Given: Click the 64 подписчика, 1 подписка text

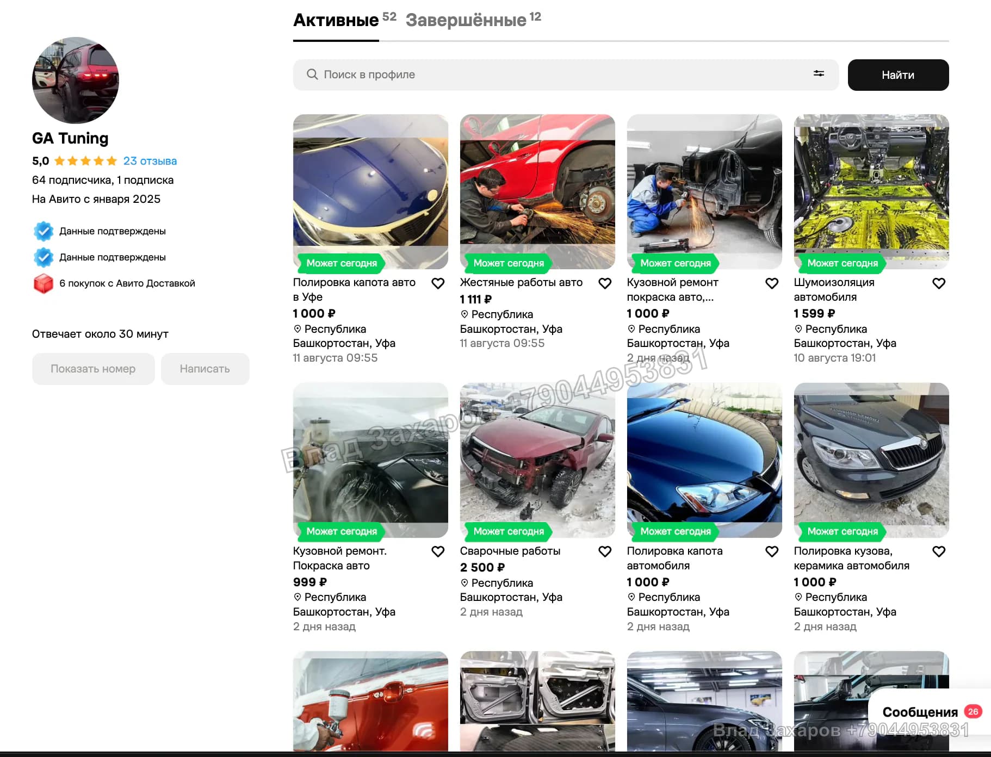Looking at the screenshot, I should [x=103, y=180].
